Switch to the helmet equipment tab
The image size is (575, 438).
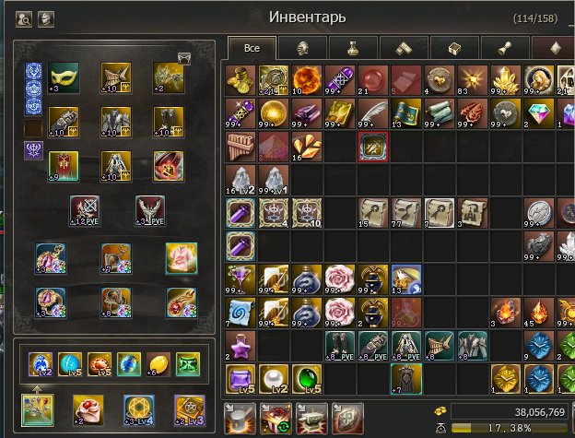(302, 48)
